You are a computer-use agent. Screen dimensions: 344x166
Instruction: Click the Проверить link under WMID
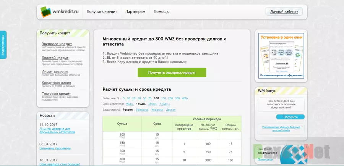(265, 159)
